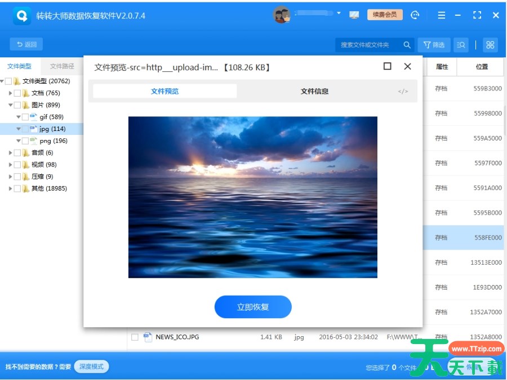Click the 立即恢复 recover button
Image resolution: width=507 pixels, height=380 pixels.
point(253,307)
